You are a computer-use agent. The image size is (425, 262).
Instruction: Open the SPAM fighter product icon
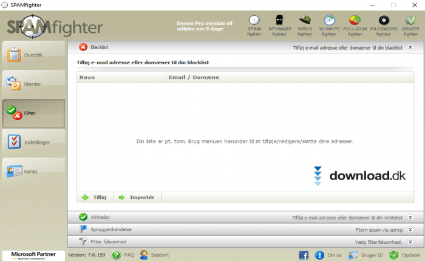(x=254, y=24)
